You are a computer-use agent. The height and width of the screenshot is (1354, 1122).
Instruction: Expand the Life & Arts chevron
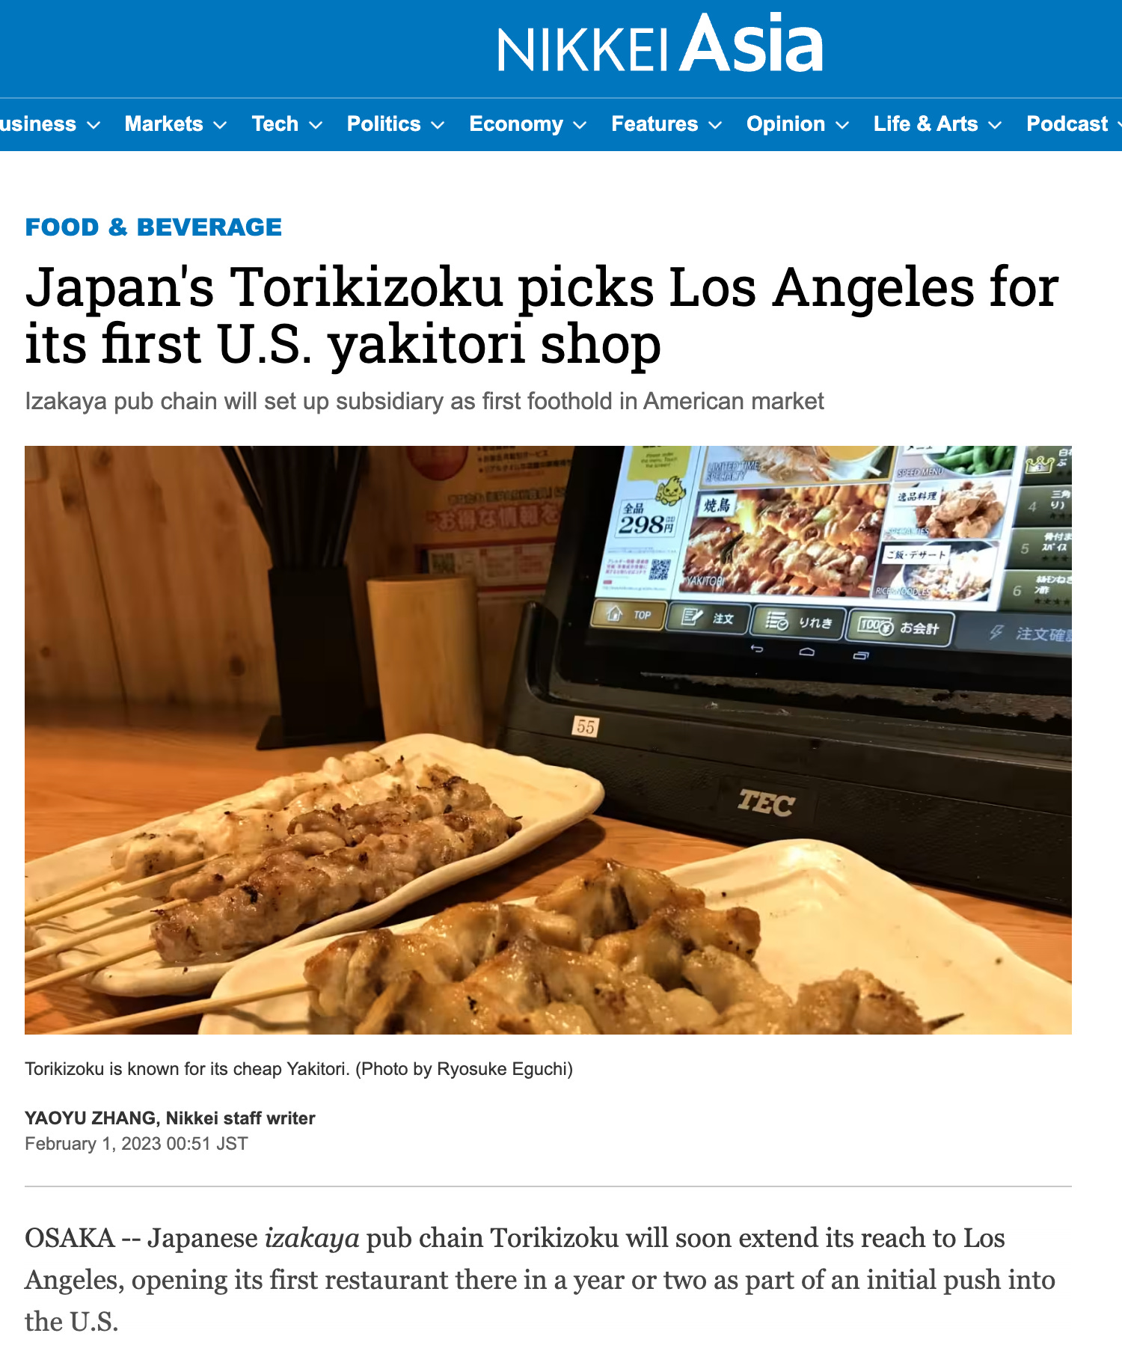pyautogui.click(x=995, y=125)
